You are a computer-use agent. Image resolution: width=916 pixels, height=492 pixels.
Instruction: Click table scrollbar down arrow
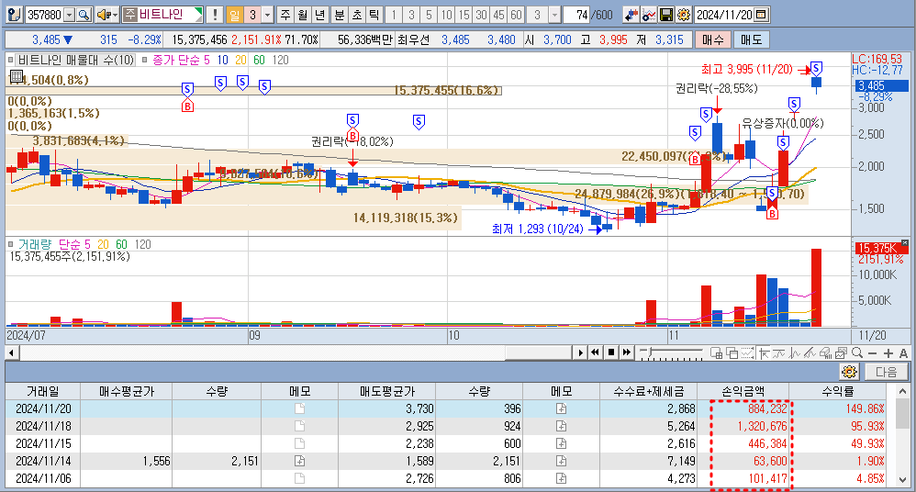point(902,479)
